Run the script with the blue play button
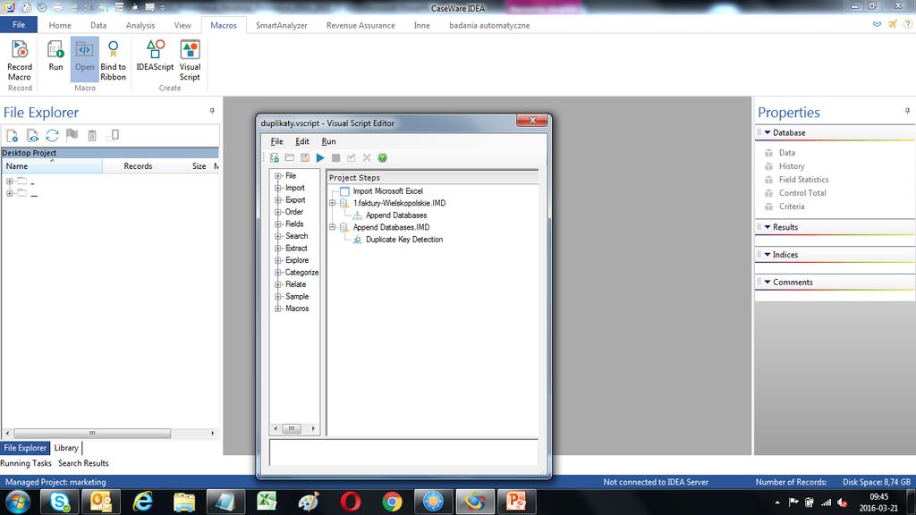 [x=320, y=157]
